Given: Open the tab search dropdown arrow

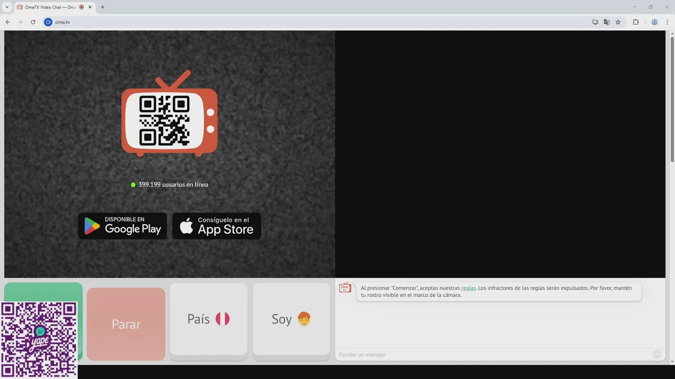Looking at the screenshot, I should pos(7,7).
